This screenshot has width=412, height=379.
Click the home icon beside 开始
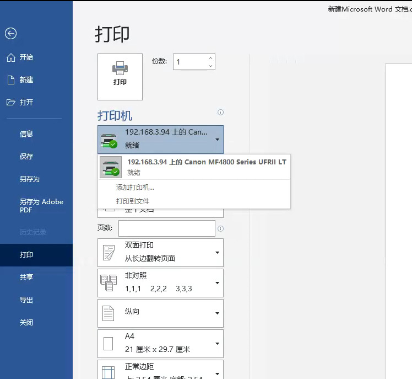coord(11,57)
